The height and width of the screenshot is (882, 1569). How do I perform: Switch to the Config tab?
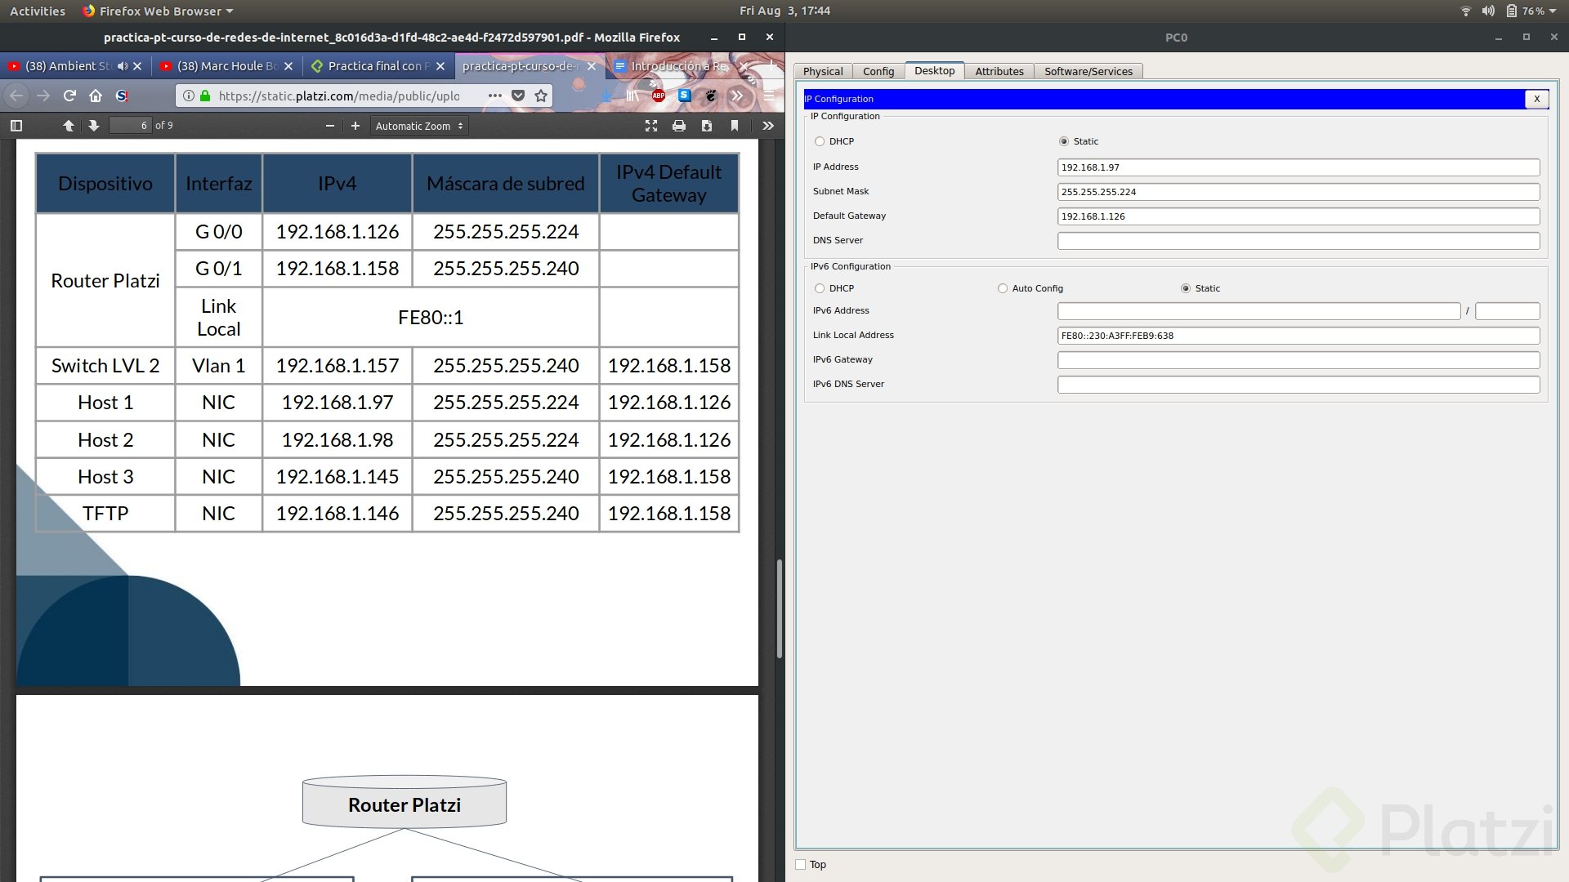click(878, 71)
